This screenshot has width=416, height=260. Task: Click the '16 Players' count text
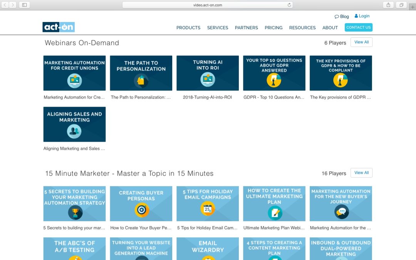coord(334,173)
